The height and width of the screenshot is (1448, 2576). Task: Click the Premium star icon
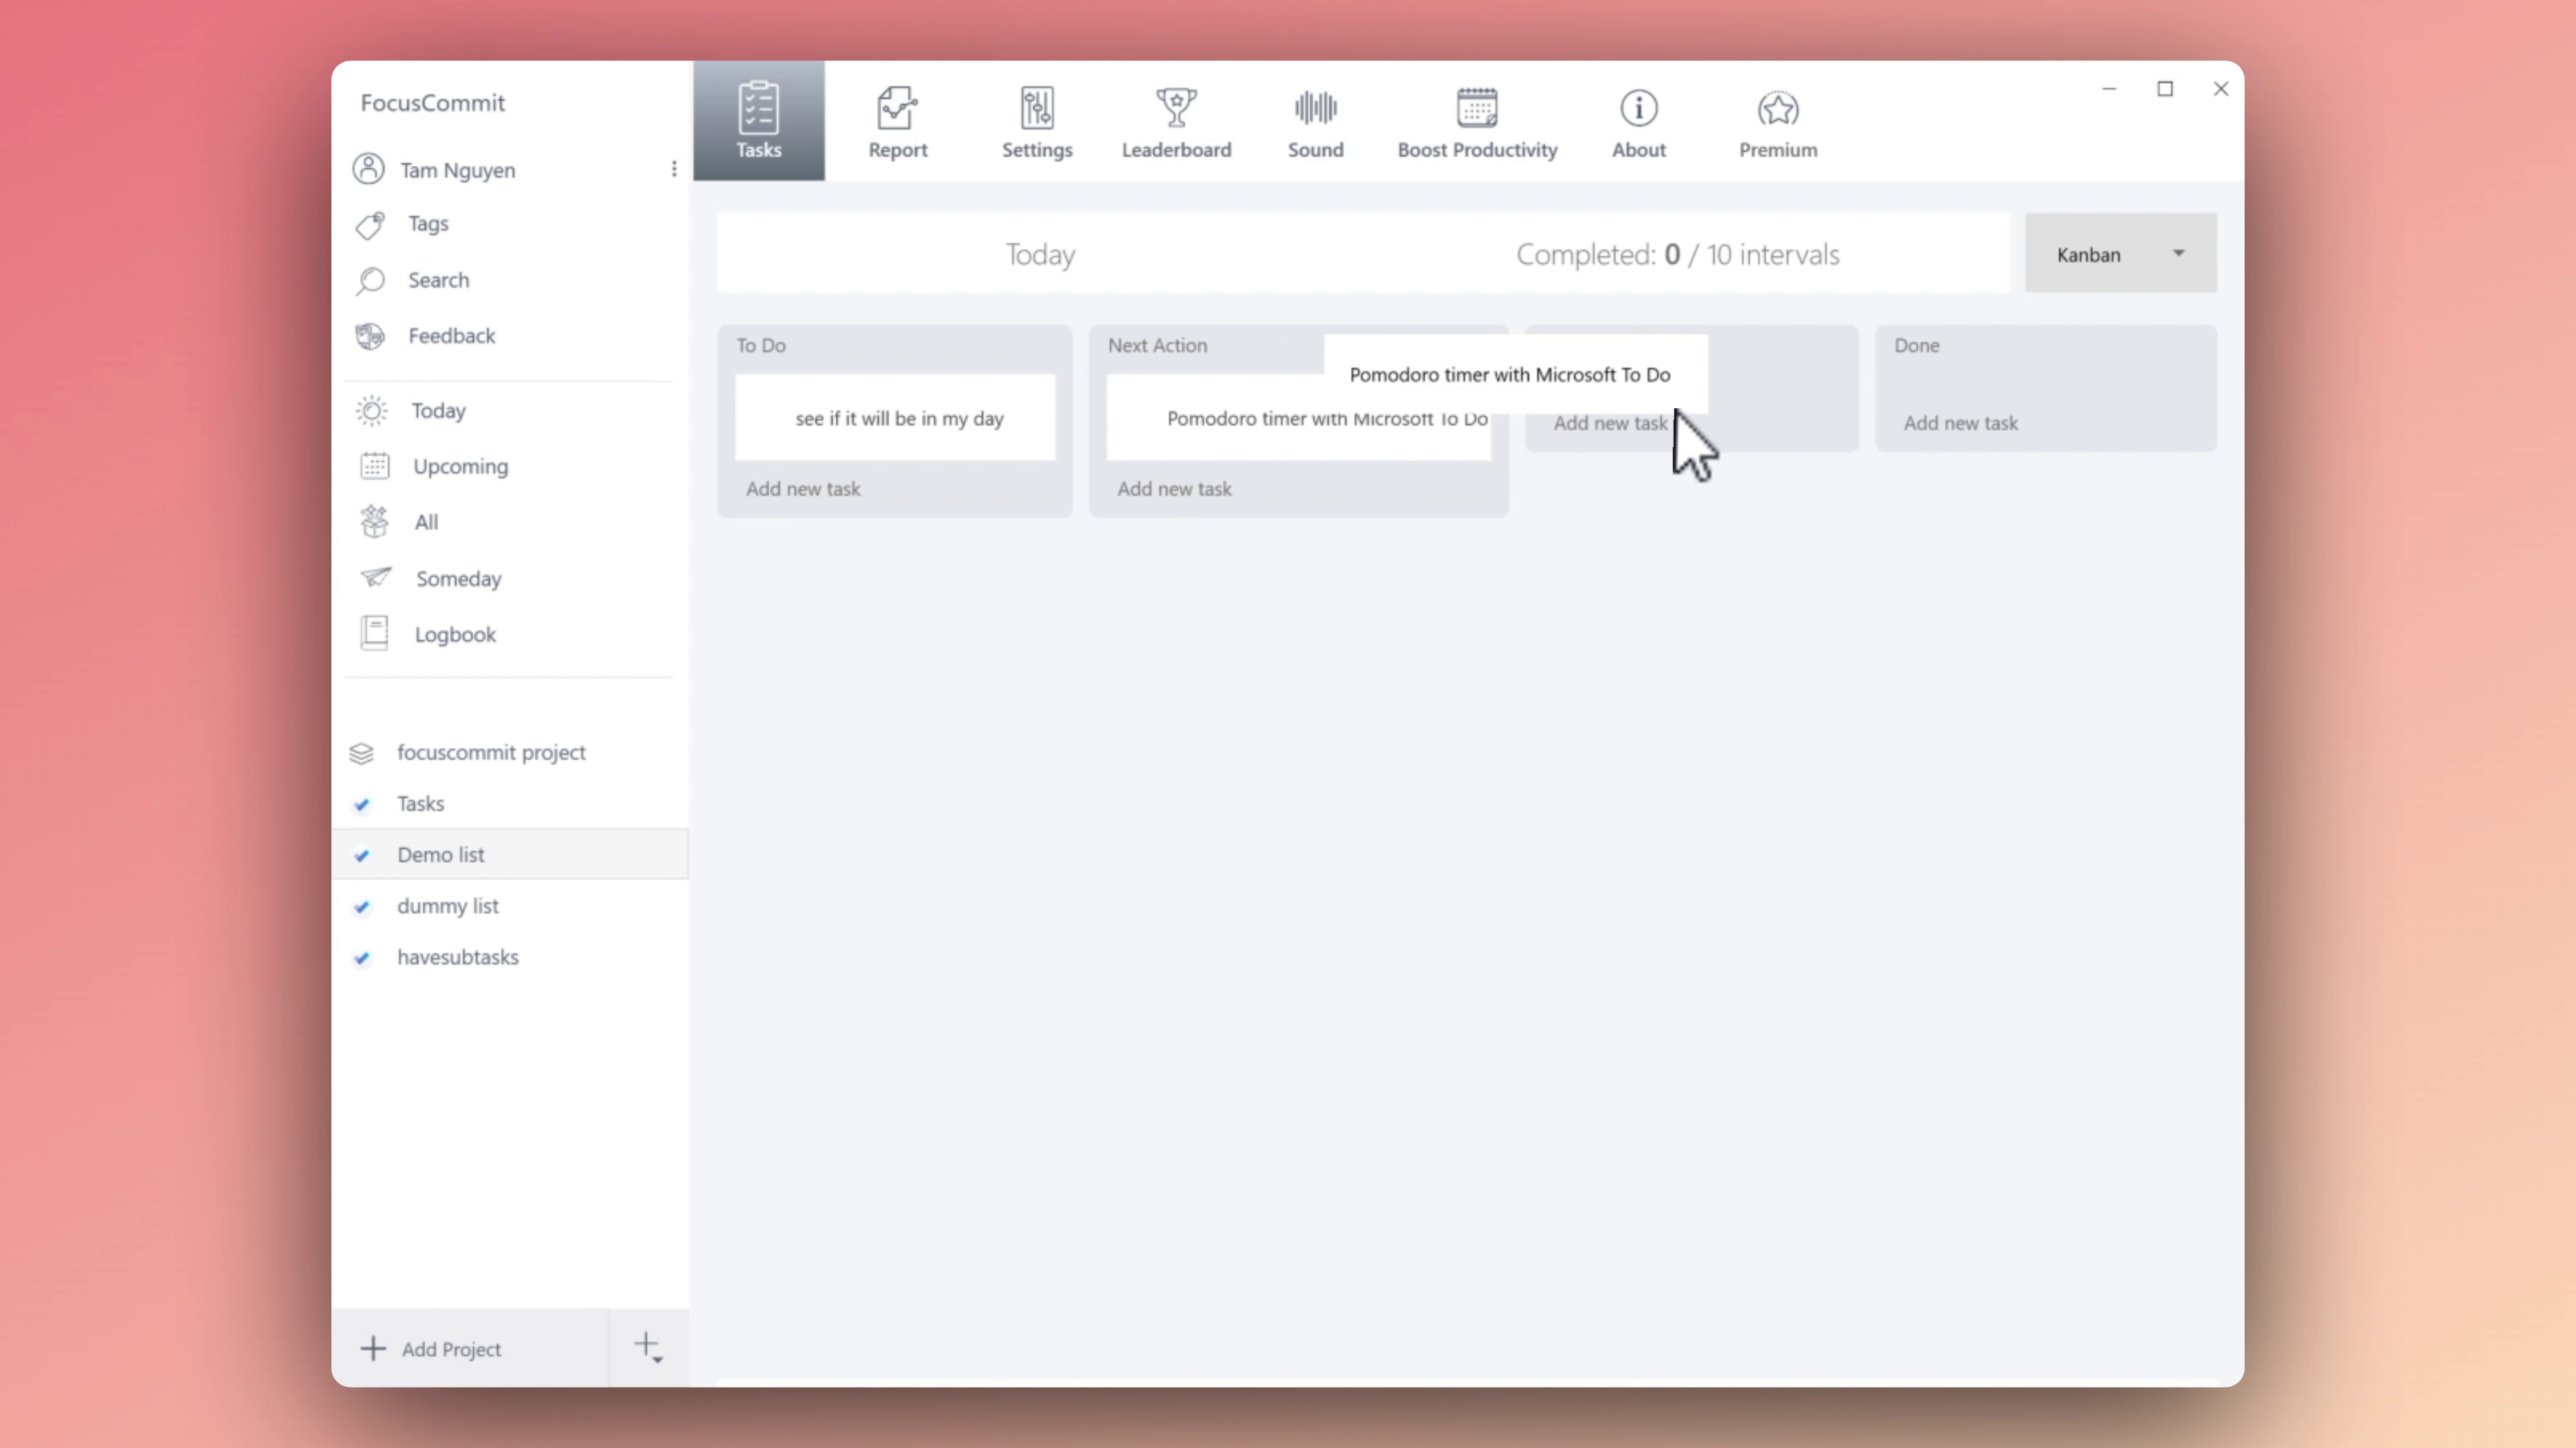click(x=1778, y=108)
